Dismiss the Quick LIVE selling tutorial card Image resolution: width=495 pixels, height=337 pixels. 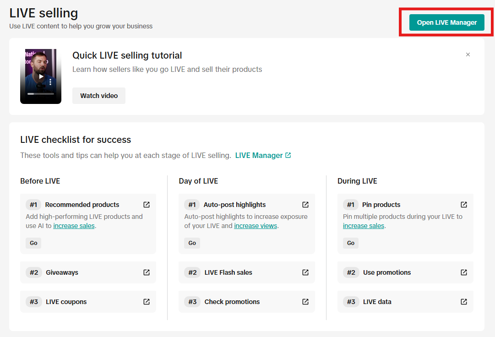468,54
